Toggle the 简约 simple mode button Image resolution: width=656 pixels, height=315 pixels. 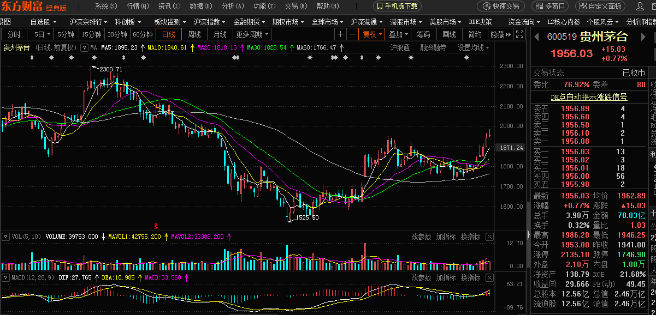tap(475, 34)
